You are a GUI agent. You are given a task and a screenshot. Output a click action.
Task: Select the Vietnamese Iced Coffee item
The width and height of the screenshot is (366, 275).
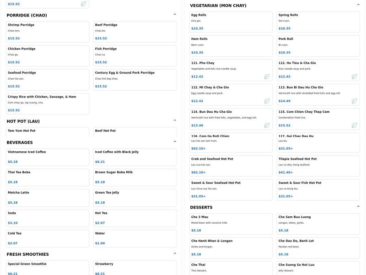[x=48, y=157]
